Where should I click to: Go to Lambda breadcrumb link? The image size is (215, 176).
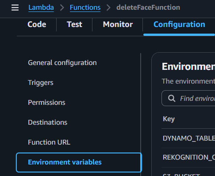(x=41, y=8)
